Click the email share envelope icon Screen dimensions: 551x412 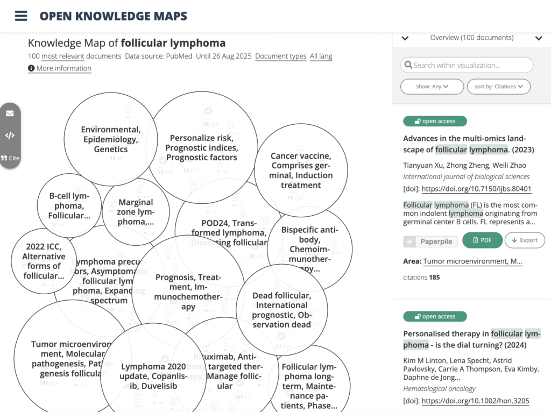(10, 113)
